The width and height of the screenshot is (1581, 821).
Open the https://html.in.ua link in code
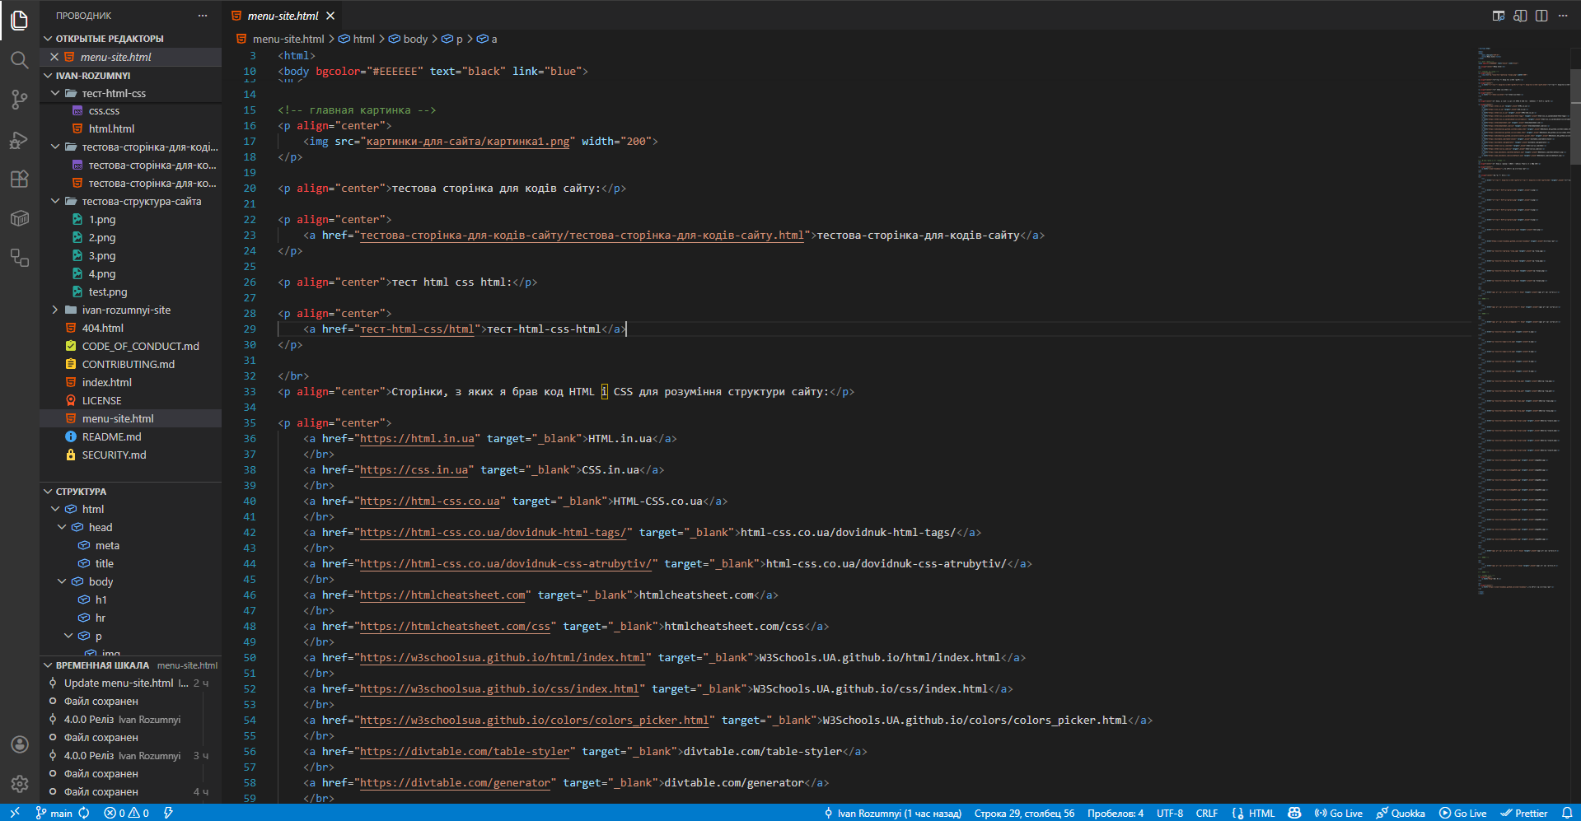(417, 439)
